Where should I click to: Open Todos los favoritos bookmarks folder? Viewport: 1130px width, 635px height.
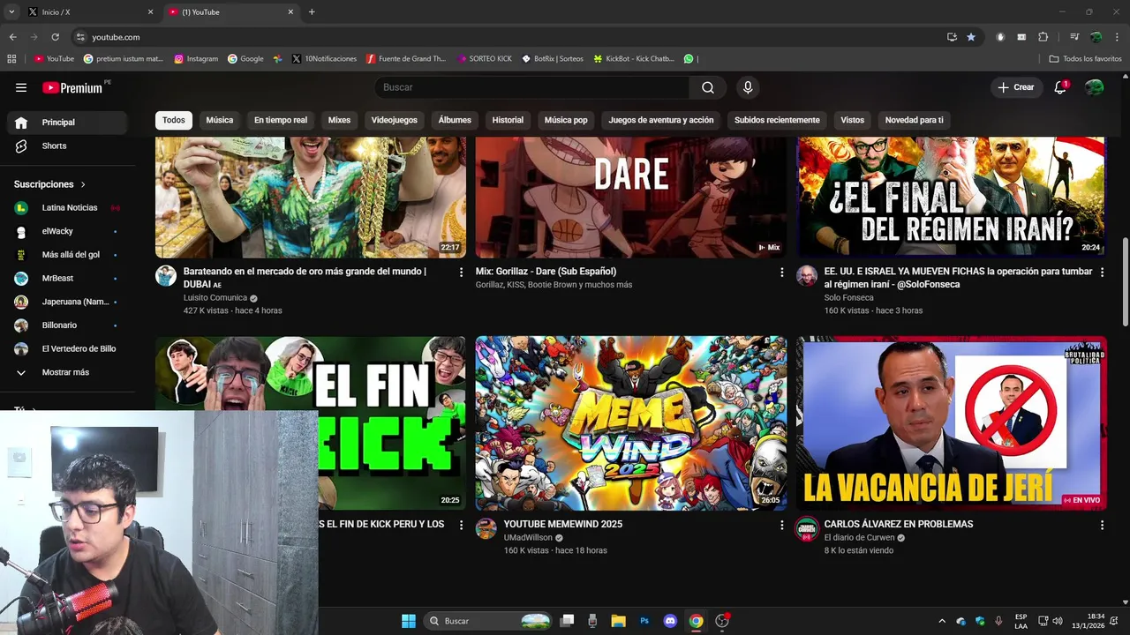pos(1085,59)
